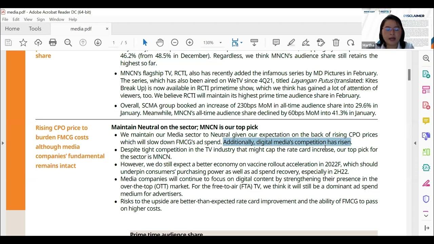The image size is (434, 244).
Task: Open the Sign menu
Action: point(41,19)
